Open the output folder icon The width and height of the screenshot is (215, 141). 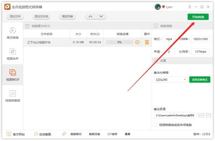(208, 115)
